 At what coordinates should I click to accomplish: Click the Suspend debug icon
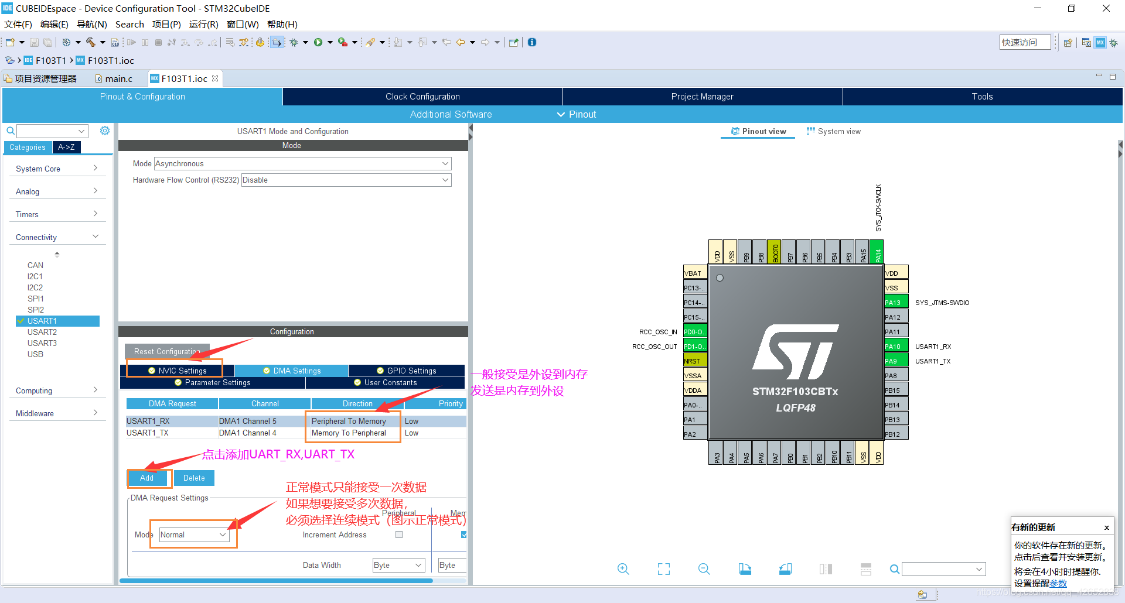[145, 42]
